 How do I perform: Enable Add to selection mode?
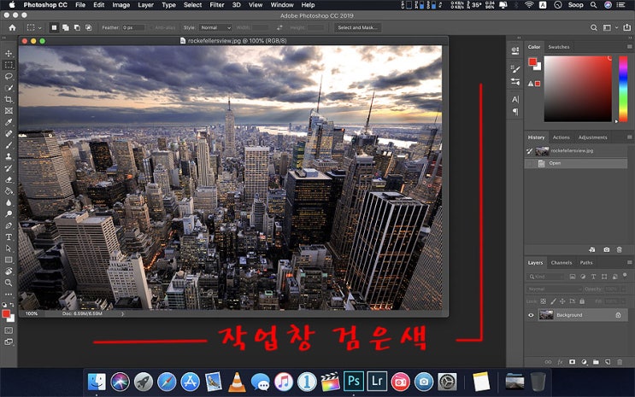(67, 27)
